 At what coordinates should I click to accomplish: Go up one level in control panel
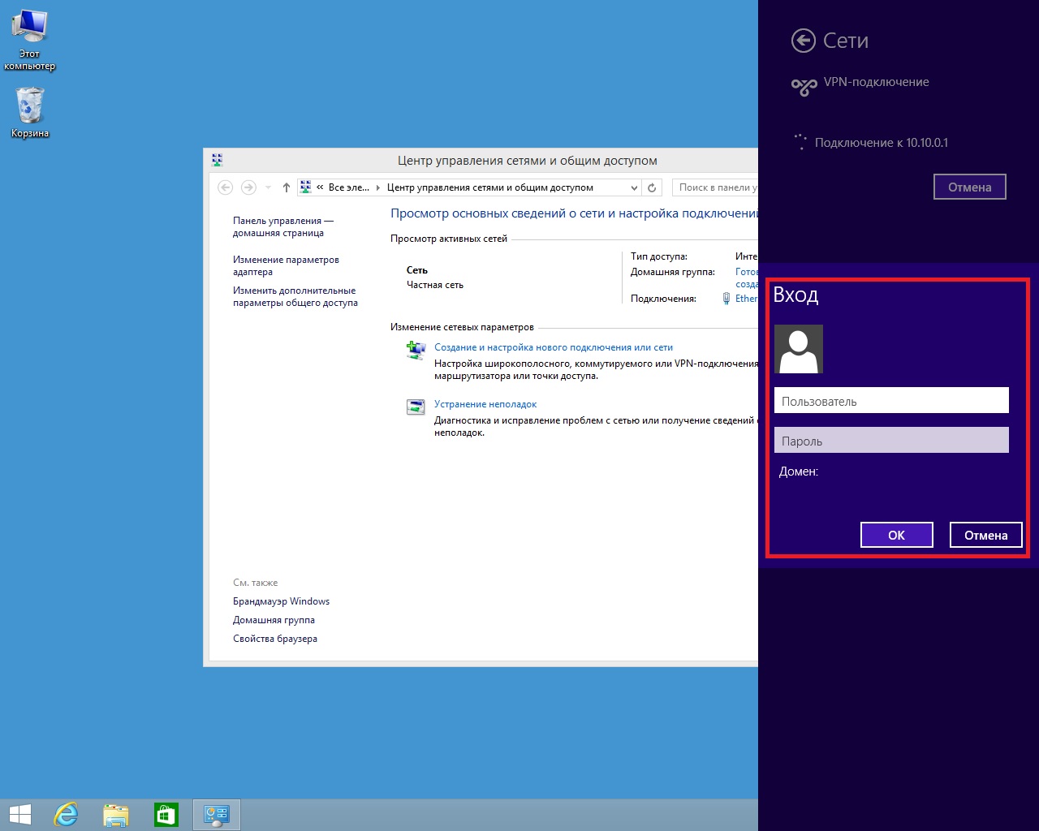pyautogui.click(x=286, y=187)
